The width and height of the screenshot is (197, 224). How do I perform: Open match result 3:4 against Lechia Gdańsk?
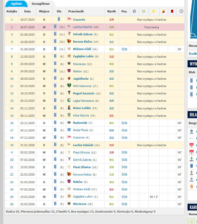click(111, 27)
